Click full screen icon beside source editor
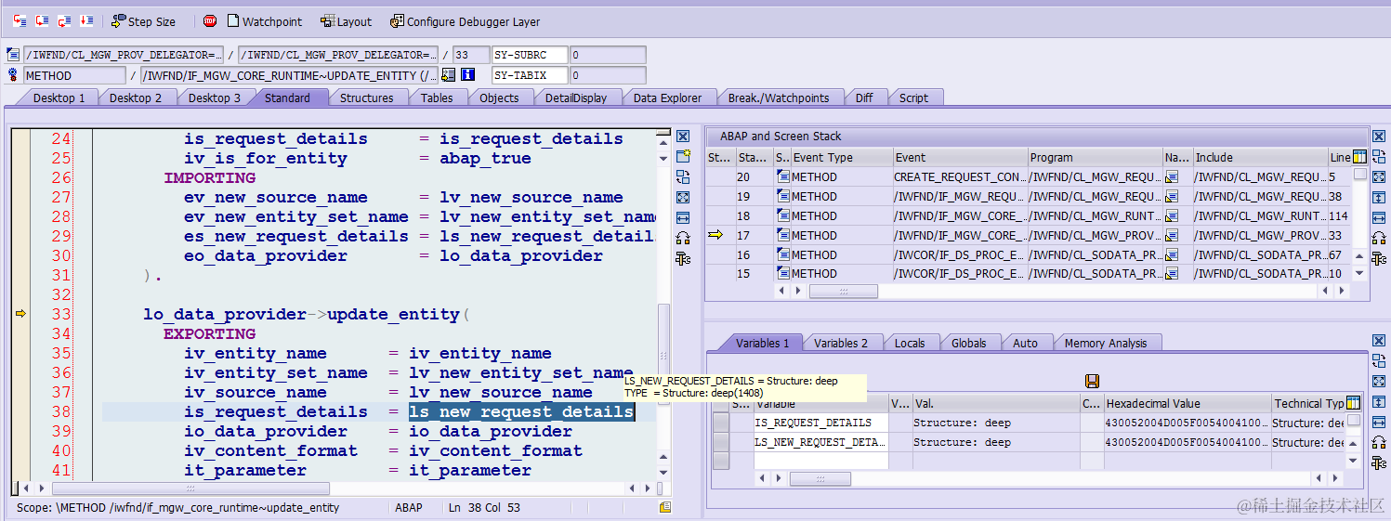The width and height of the screenshot is (1391, 521). [x=683, y=198]
